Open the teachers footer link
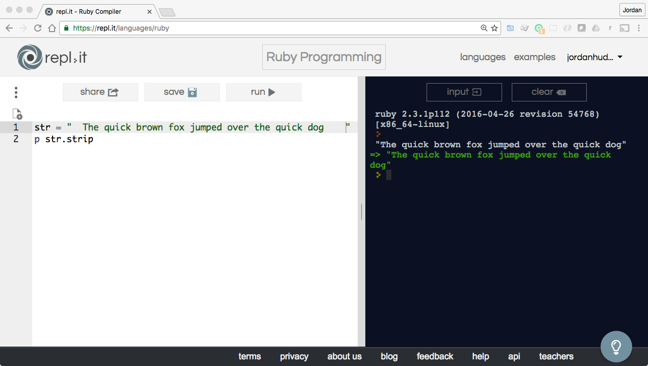Screen dimensions: 648x366 click(x=556, y=356)
